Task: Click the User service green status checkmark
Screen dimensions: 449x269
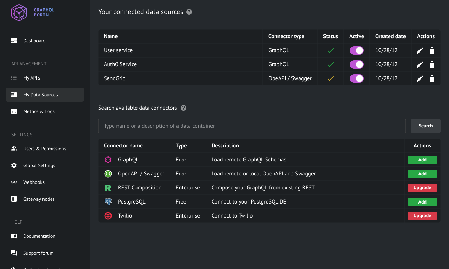Action: [x=330, y=50]
